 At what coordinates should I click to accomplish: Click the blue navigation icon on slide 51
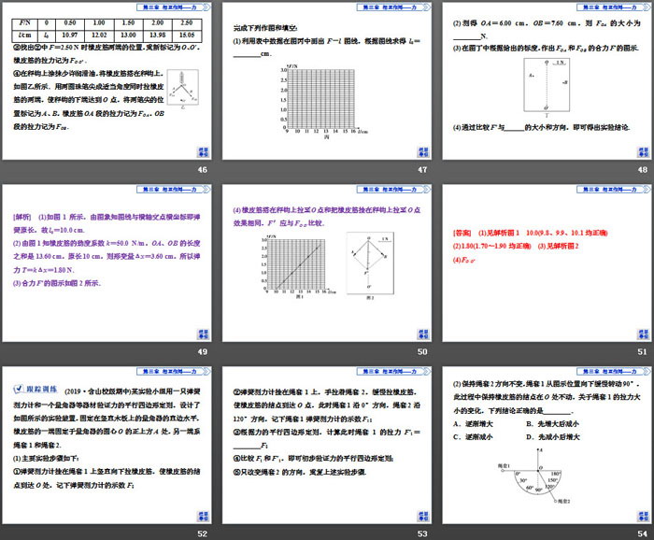[x=643, y=334]
